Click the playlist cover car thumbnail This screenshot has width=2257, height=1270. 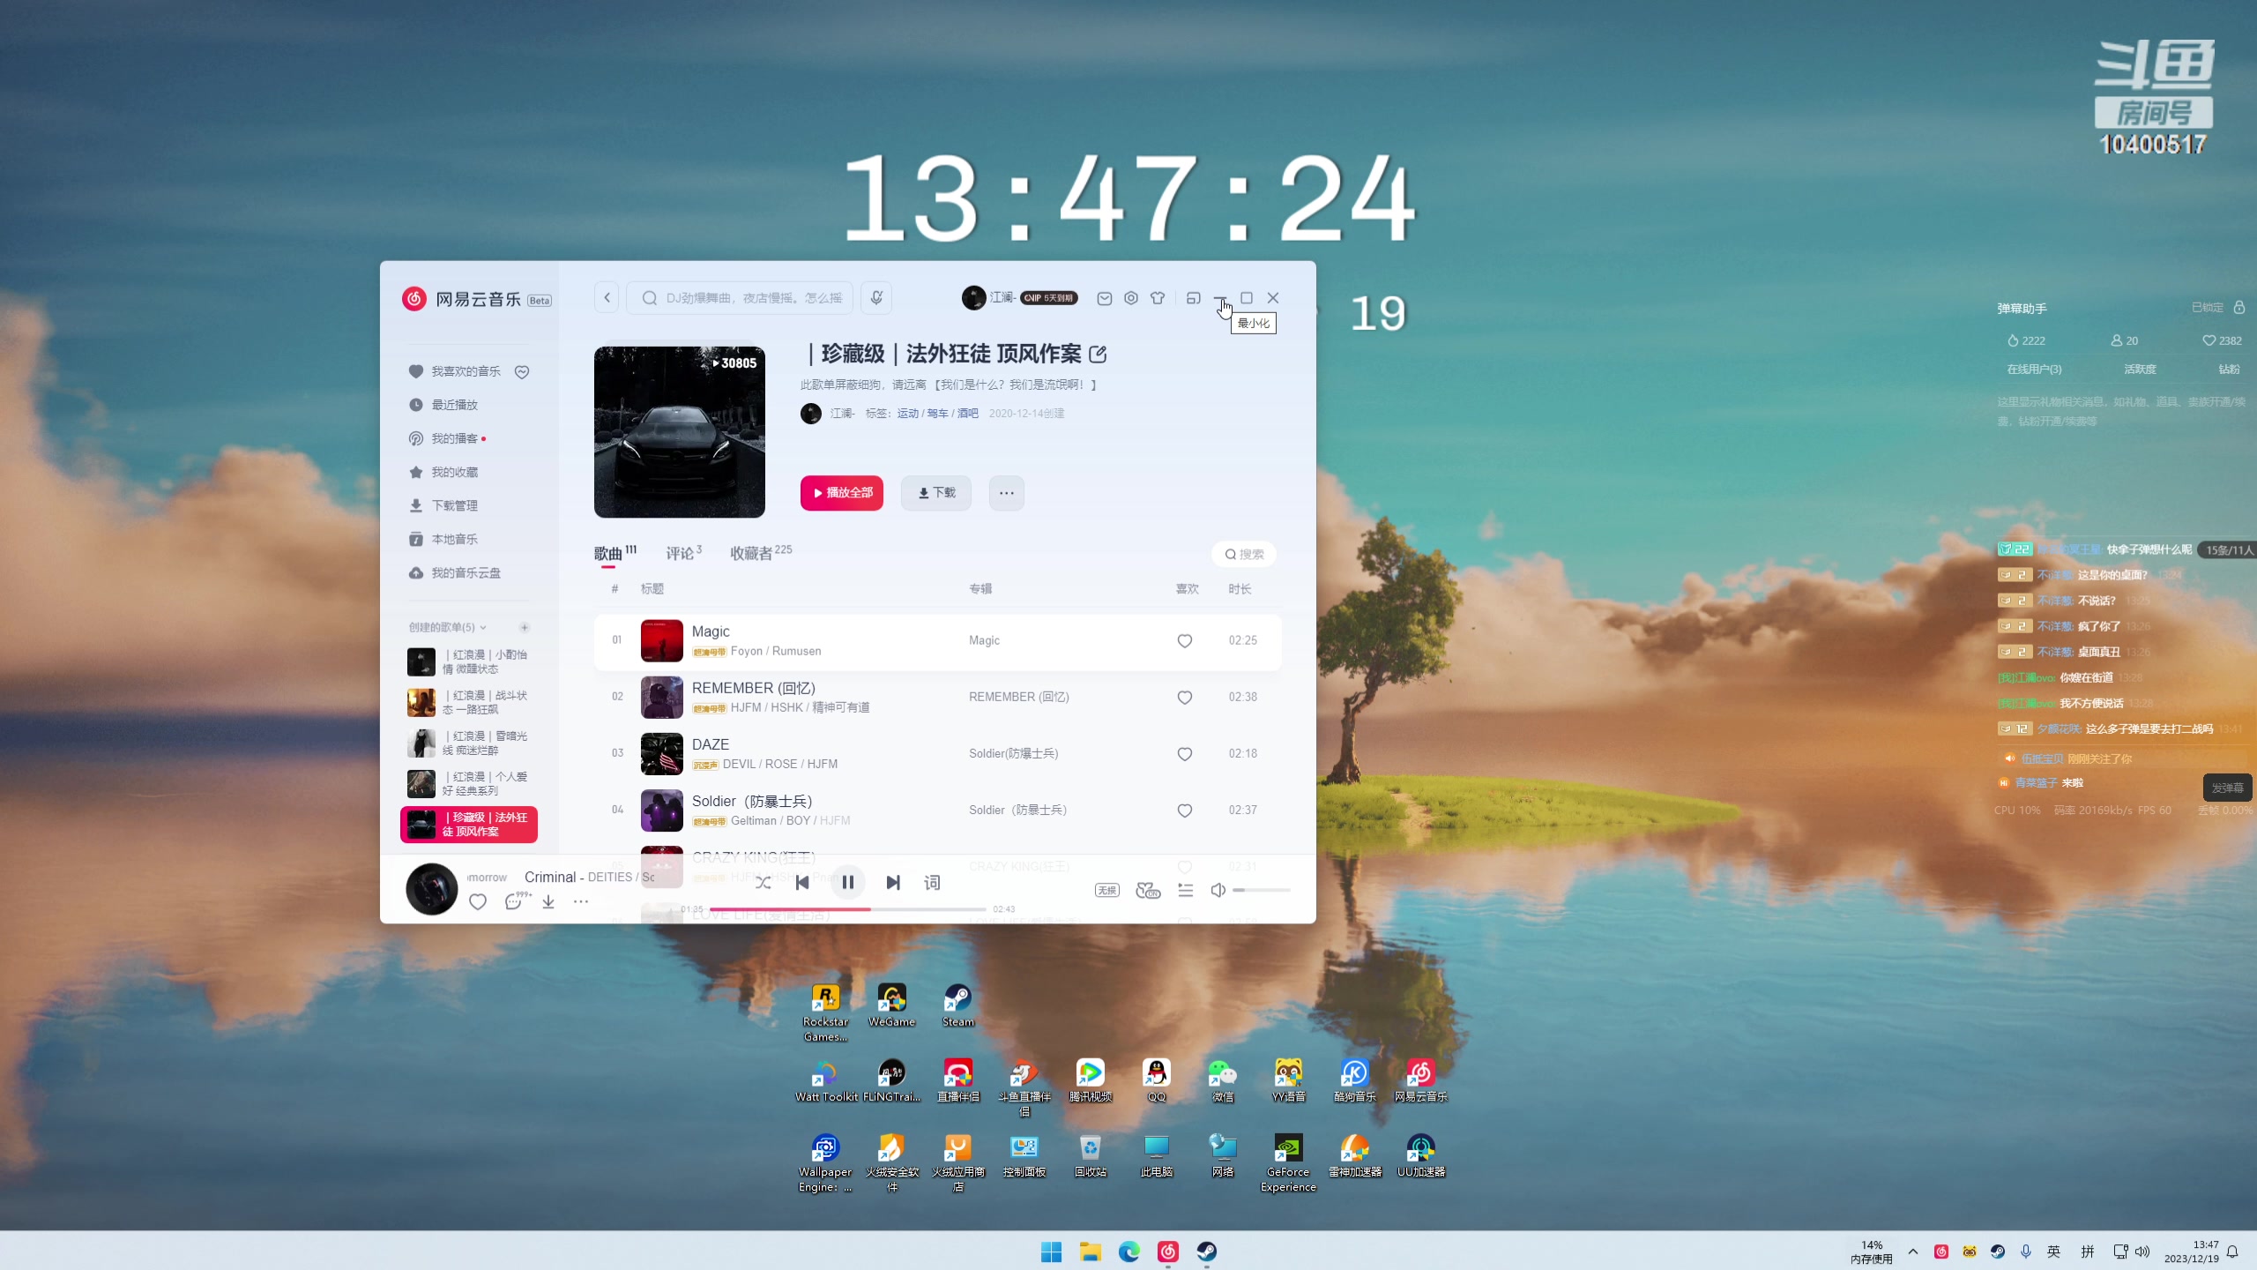coord(680,432)
